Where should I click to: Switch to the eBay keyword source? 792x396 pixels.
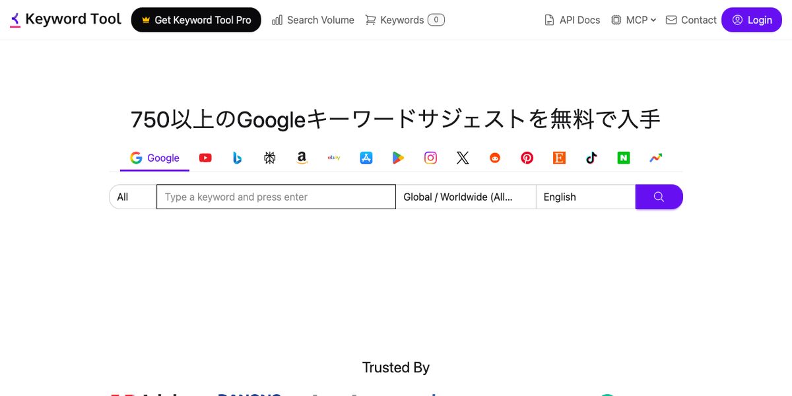tap(334, 158)
